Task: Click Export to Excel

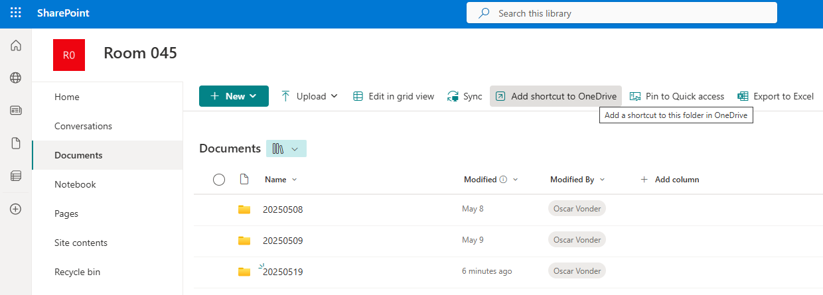Action: click(775, 96)
